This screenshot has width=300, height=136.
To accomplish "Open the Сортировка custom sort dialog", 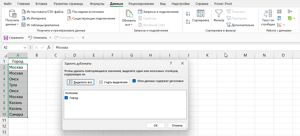I will [x=200, y=16].
